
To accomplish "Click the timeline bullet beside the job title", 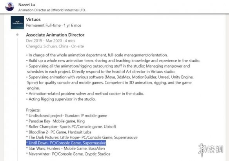I will point(17,35).
